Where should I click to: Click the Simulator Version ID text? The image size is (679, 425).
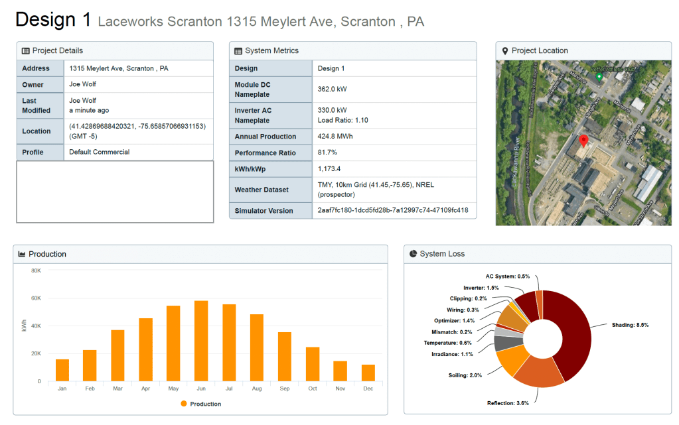click(393, 211)
